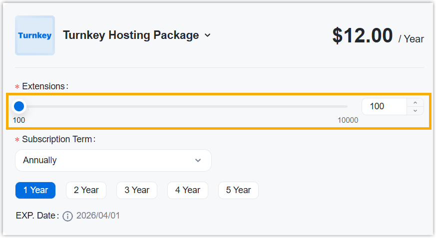Open the Subscription Term Annually dropdown
This screenshot has height=238, width=436.
click(113, 160)
